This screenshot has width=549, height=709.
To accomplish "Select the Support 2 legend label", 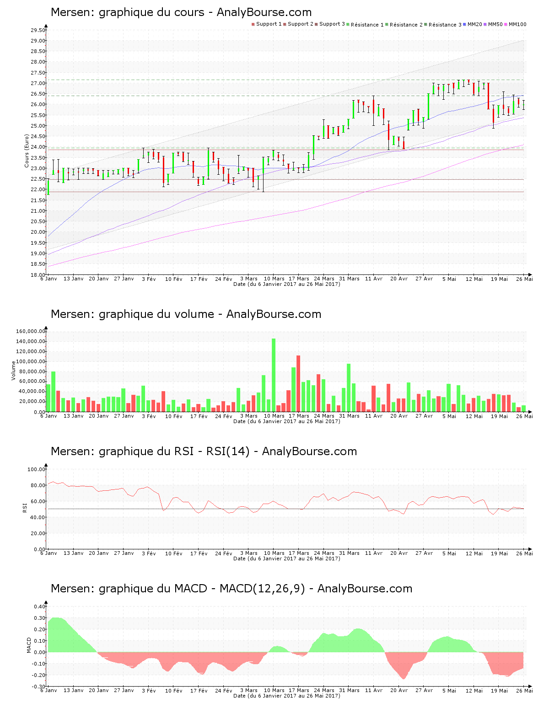I will [301, 24].
